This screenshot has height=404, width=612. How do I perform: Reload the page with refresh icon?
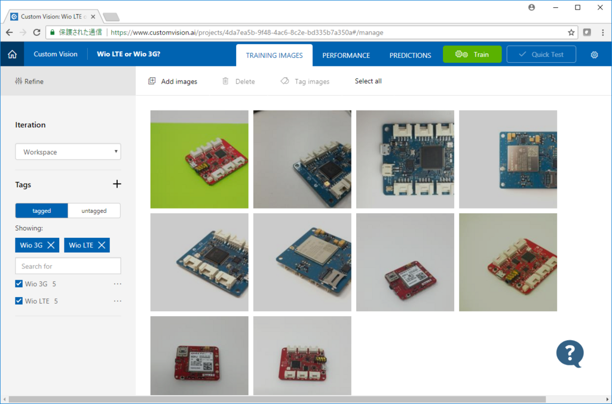coord(36,32)
